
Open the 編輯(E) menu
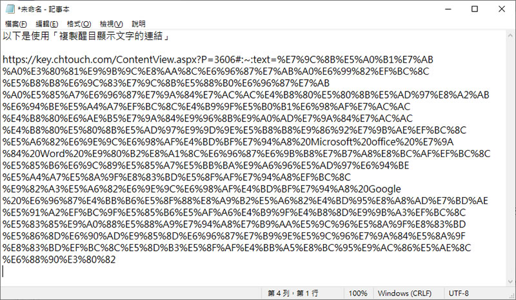46,24
